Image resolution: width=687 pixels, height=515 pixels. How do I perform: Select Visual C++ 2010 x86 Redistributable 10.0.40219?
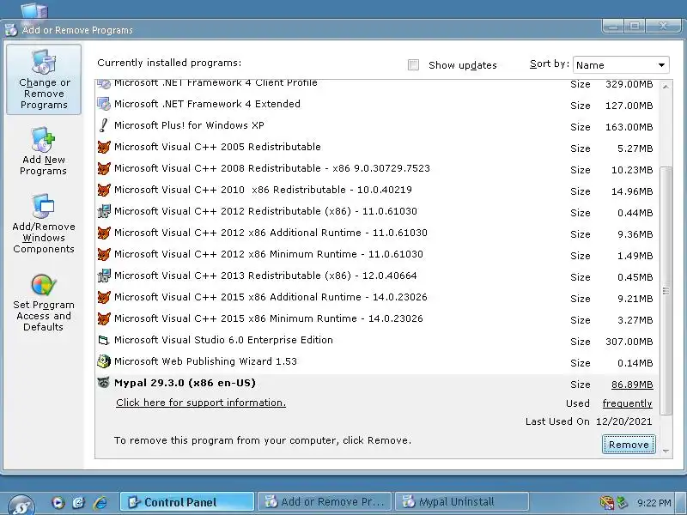[x=377, y=190]
